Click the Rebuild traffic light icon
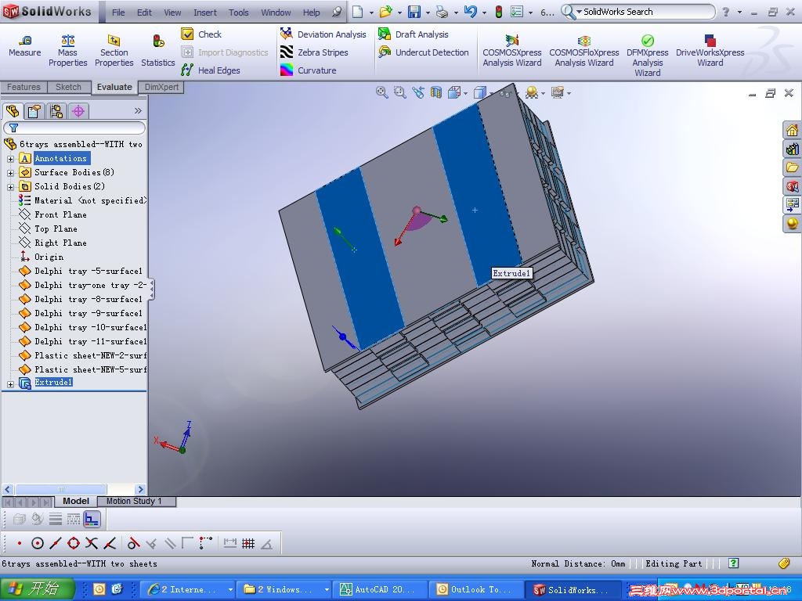The height and width of the screenshot is (601, 802). (x=499, y=12)
